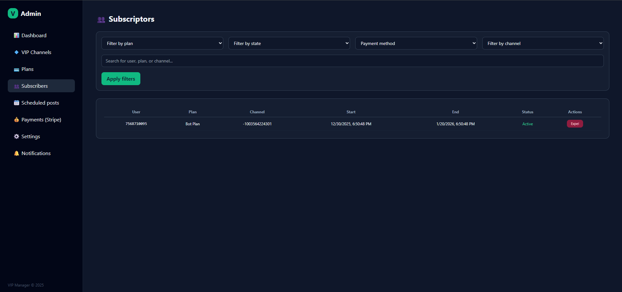Click the Active status indicator
This screenshot has height=292, width=622.
527,124
